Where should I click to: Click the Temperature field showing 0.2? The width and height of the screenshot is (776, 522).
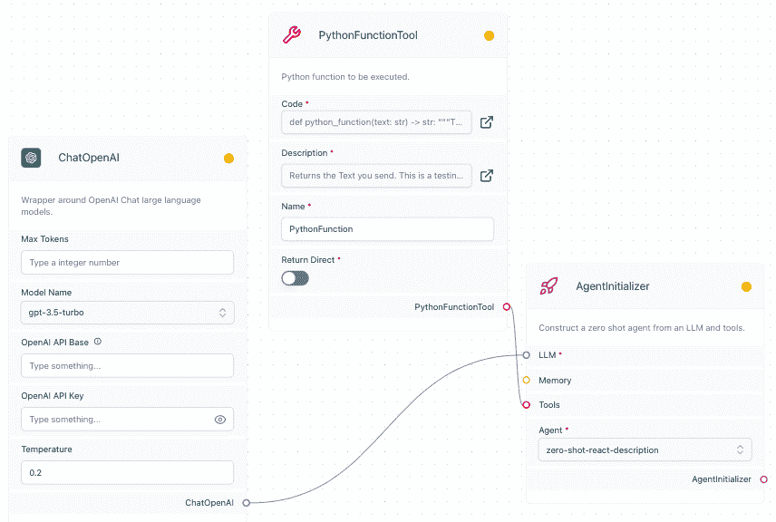coord(127,473)
